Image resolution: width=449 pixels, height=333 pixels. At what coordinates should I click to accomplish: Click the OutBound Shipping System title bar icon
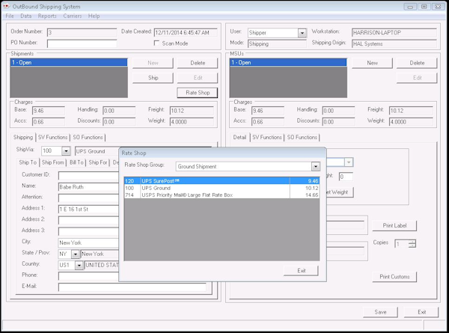tap(6, 6)
